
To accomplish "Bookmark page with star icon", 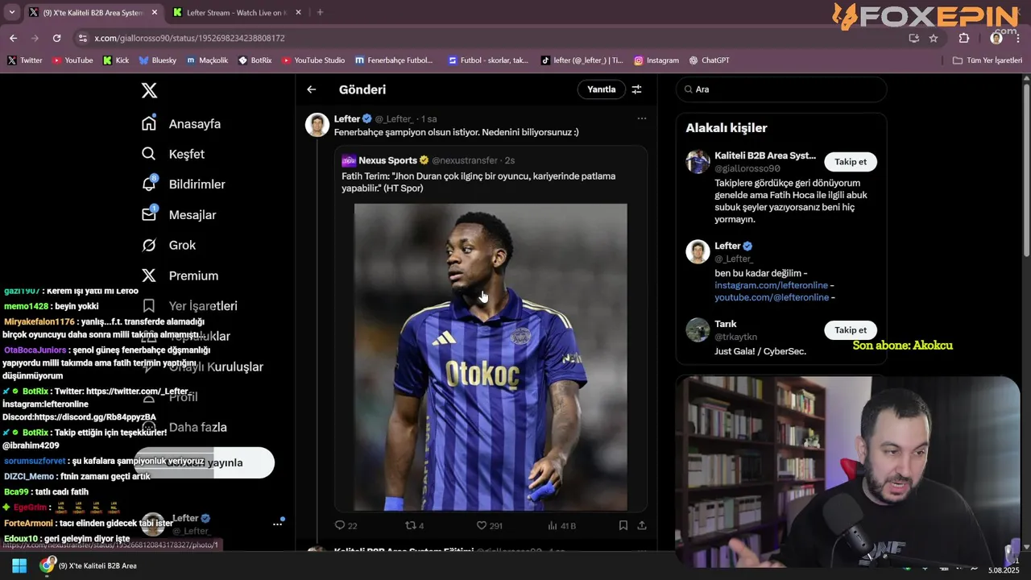I will (x=934, y=38).
